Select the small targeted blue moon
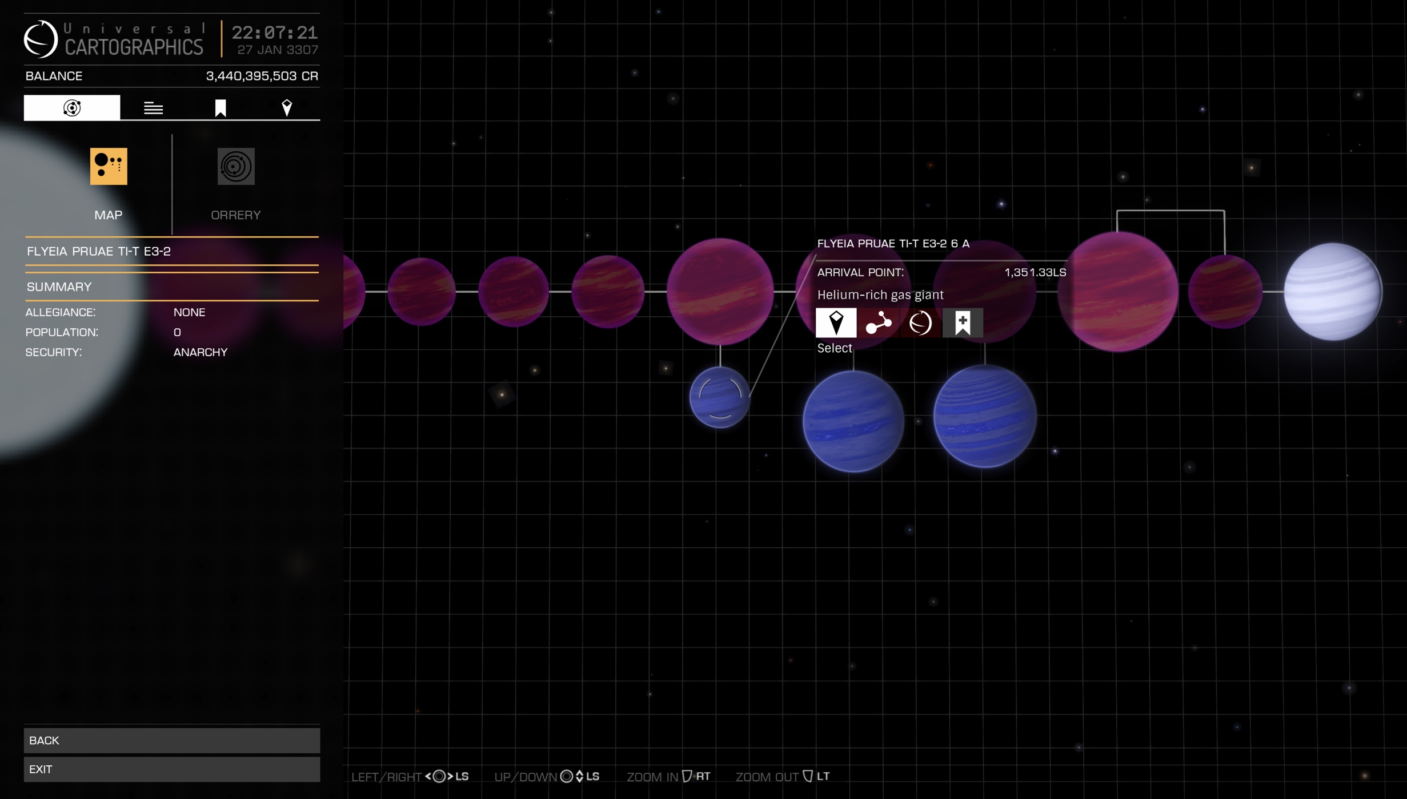This screenshot has width=1407, height=799. click(x=720, y=397)
